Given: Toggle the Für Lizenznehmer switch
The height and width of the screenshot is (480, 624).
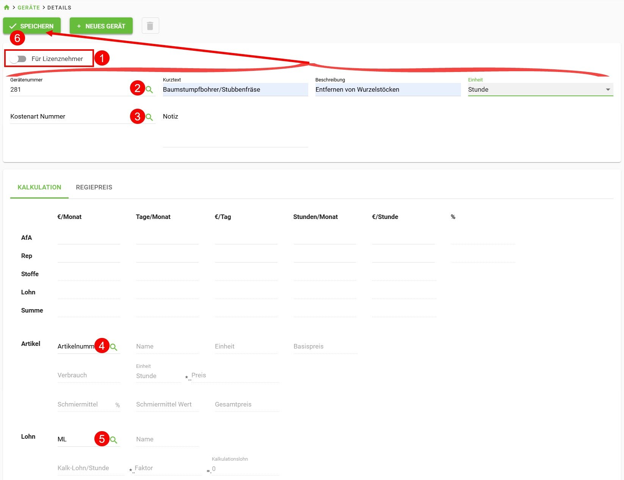Looking at the screenshot, I should click(18, 59).
